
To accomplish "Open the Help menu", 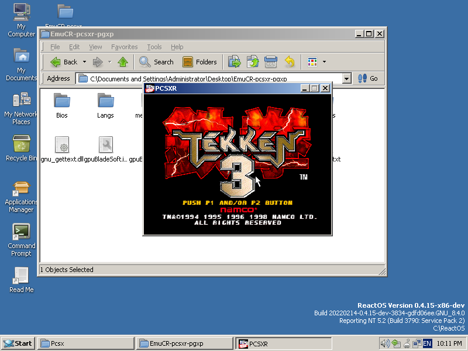I will (x=177, y=47).
